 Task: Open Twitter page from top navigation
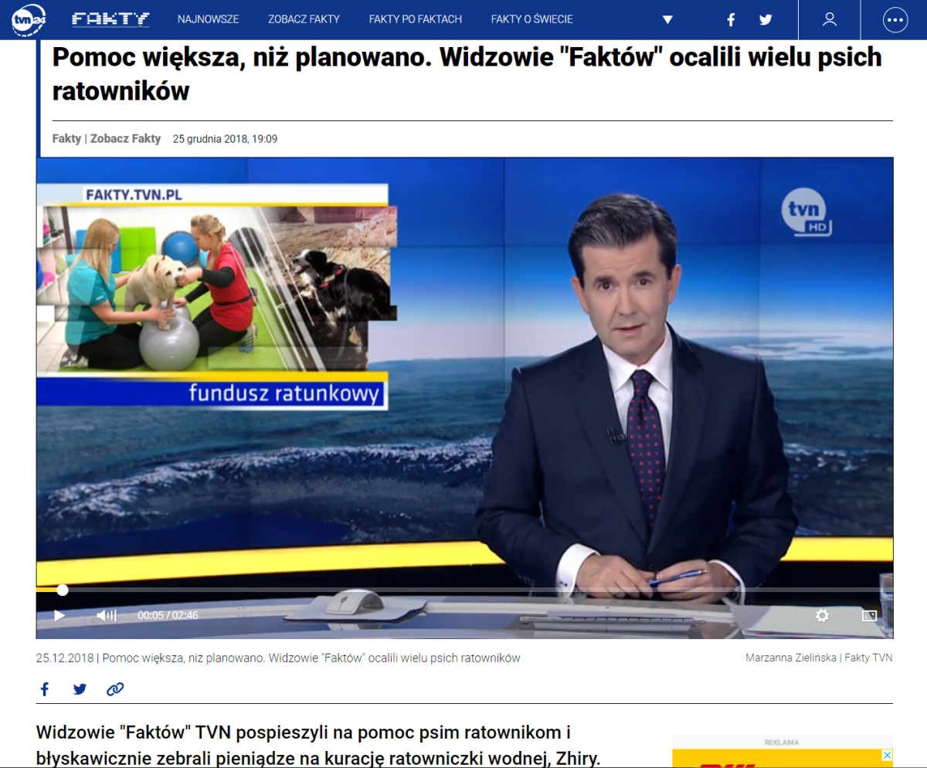pyautogui.click(x=766, y=20)
